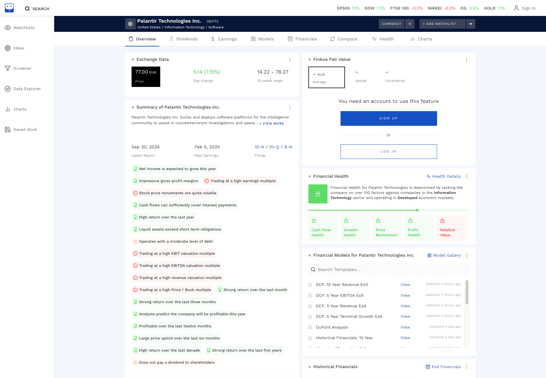Go to the Financials tab
546x378 pixels.
[302, 39]
